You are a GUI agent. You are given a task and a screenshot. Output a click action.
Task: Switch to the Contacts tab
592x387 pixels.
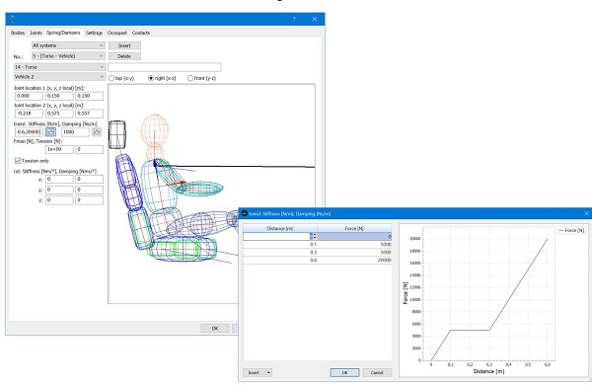coord(141,33)
